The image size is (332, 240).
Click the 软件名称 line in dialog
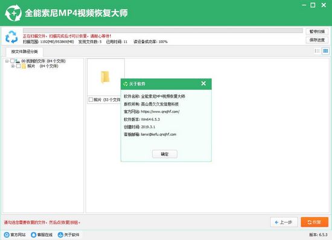click(155, 96)
